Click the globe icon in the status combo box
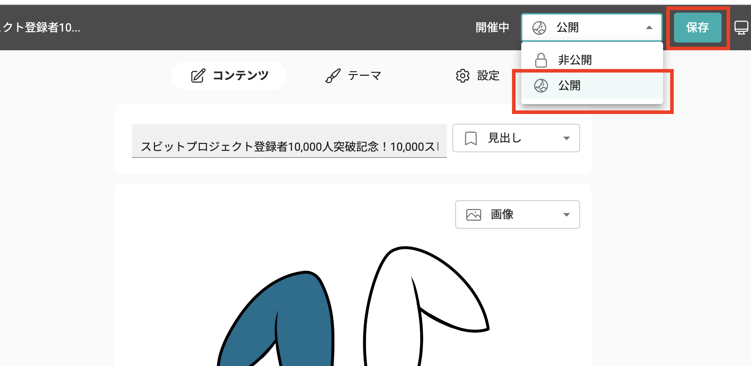Screen dimensions: 751x366 [539, 28]
